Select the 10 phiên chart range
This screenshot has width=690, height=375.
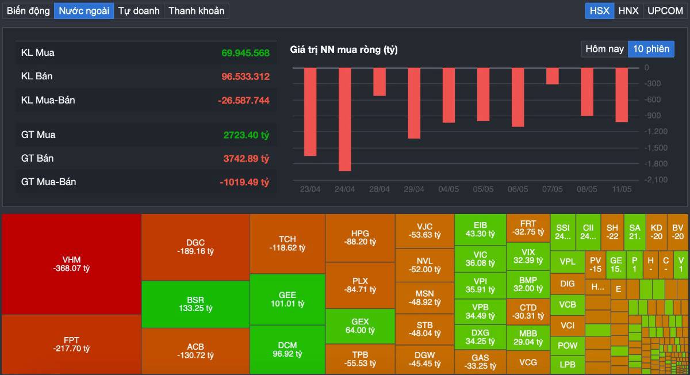pyautogui.click(x=651, y=49)
